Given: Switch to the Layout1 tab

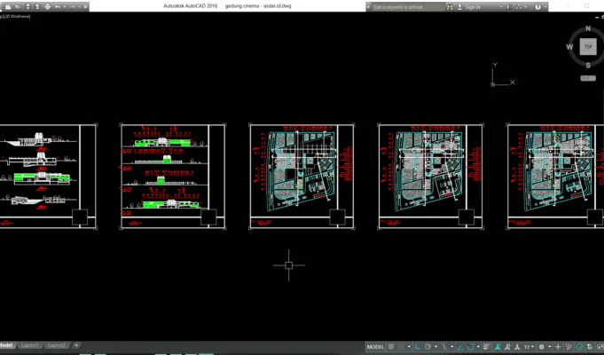Looking at the screenshot, I should coord(30,345).
